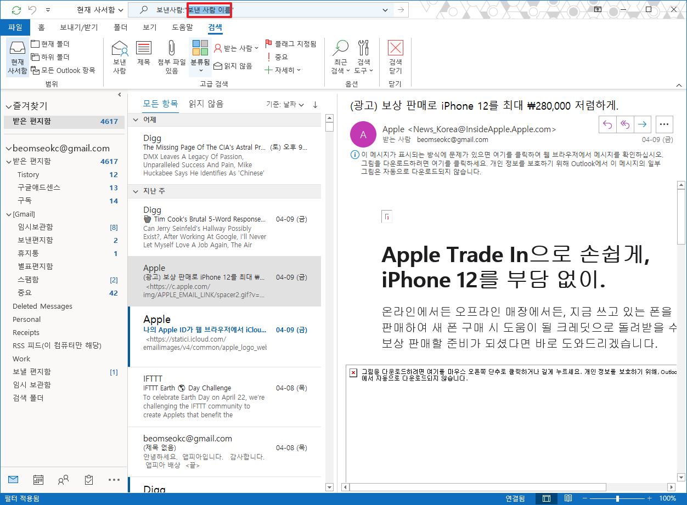Screen dimensions: 687x505
Task: Open the 기준: 날짜 sort dropdown
Action: pyautogui.click(x=285, y=104)
